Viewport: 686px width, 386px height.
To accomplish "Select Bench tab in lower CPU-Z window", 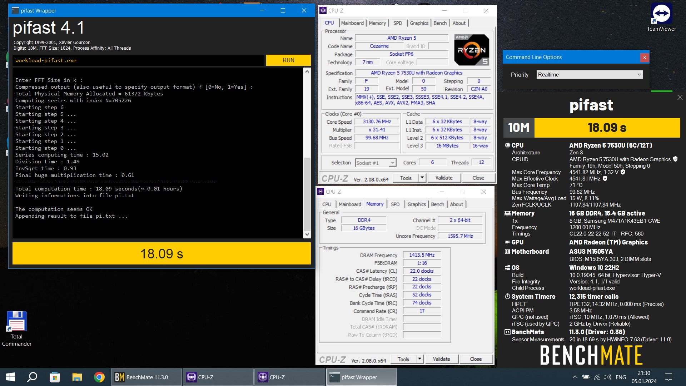I will click(438, 204).
